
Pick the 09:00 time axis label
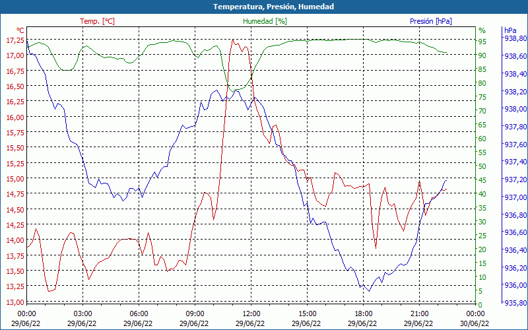[195, 315]
